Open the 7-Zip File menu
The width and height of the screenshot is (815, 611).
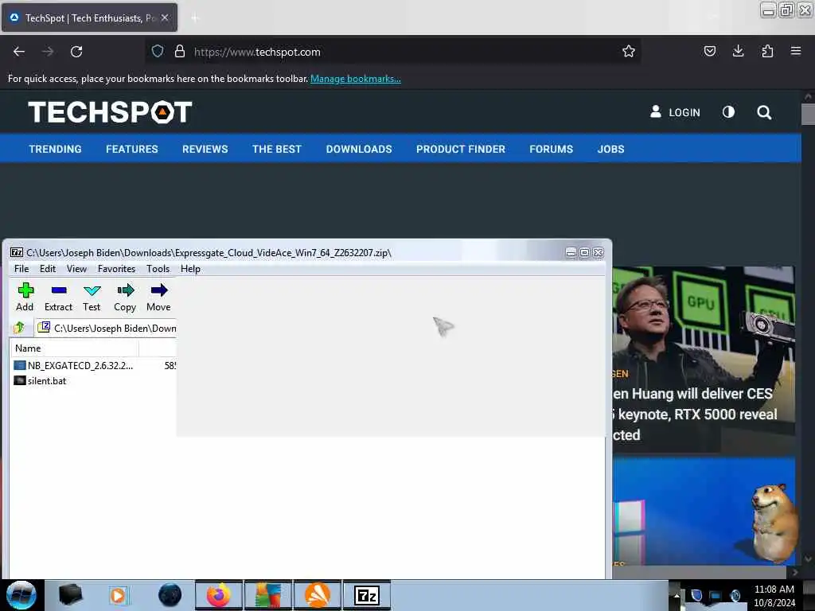point(21,269)
